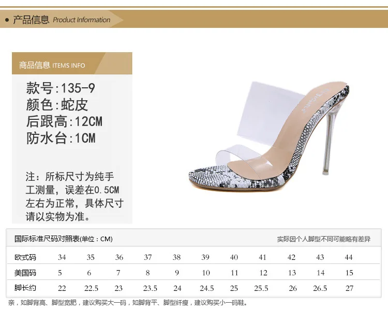The height and width of the screenshot is (312, 388).
Task: Click US size 10 cell
Action: tap(206, 273)
